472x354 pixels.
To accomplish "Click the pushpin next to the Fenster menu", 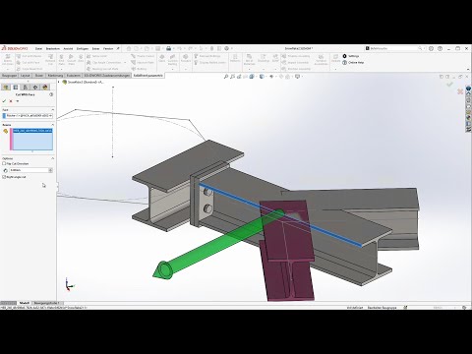I will click(118, 48).
